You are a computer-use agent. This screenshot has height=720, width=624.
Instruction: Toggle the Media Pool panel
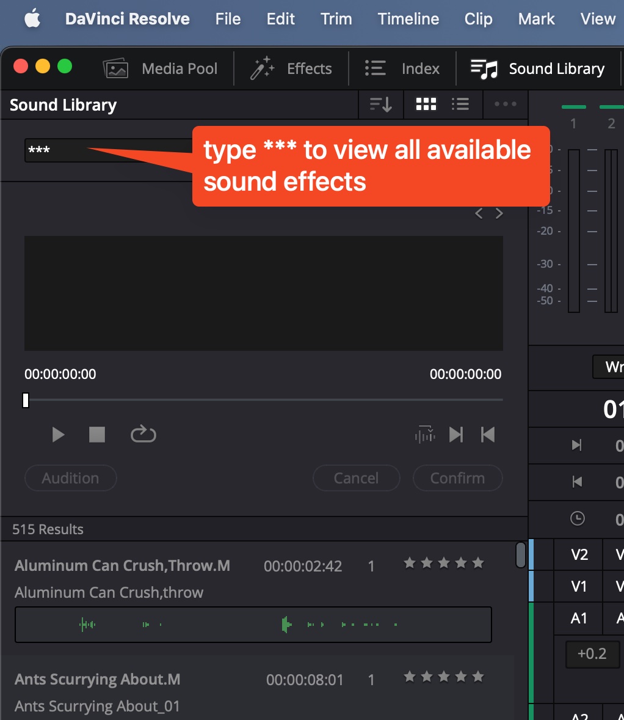coord(161,69)
